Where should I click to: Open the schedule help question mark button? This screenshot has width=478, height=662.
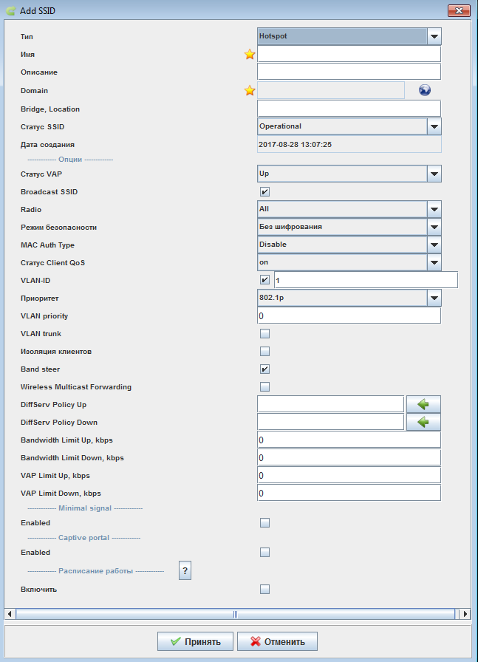185,570
